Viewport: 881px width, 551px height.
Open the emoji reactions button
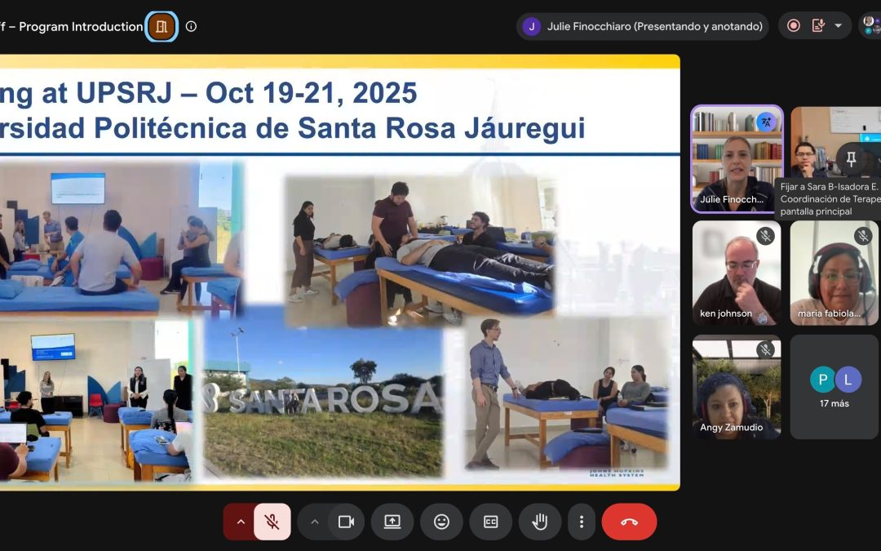pyautogui.click(x=441, y=522)
